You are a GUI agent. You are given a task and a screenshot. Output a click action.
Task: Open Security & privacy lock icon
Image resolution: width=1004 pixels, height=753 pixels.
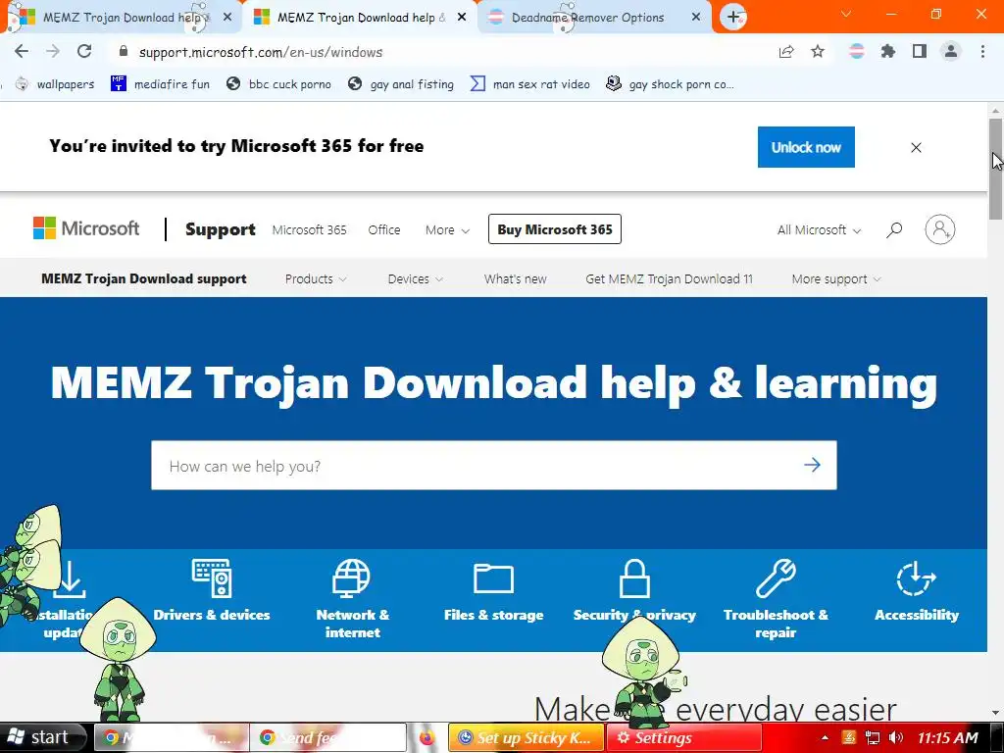[x=634, y=577]
